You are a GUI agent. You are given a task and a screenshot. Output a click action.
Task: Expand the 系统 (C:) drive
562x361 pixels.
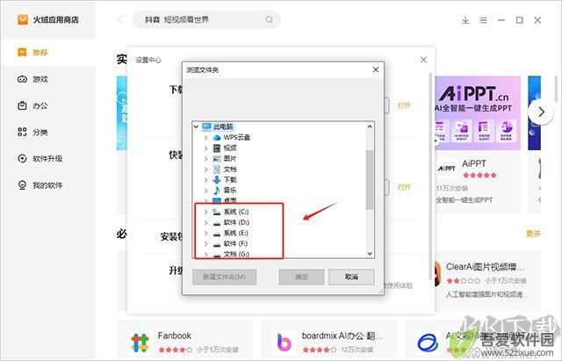[x=205, y=212]
